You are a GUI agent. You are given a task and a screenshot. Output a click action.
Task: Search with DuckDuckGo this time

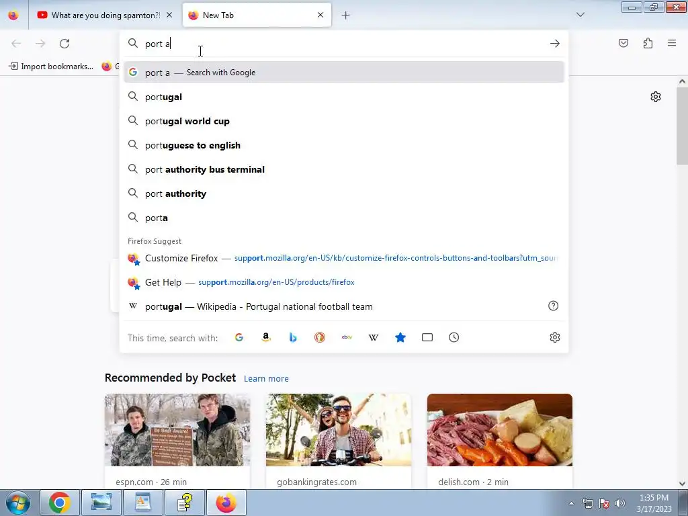click(319, 337)
